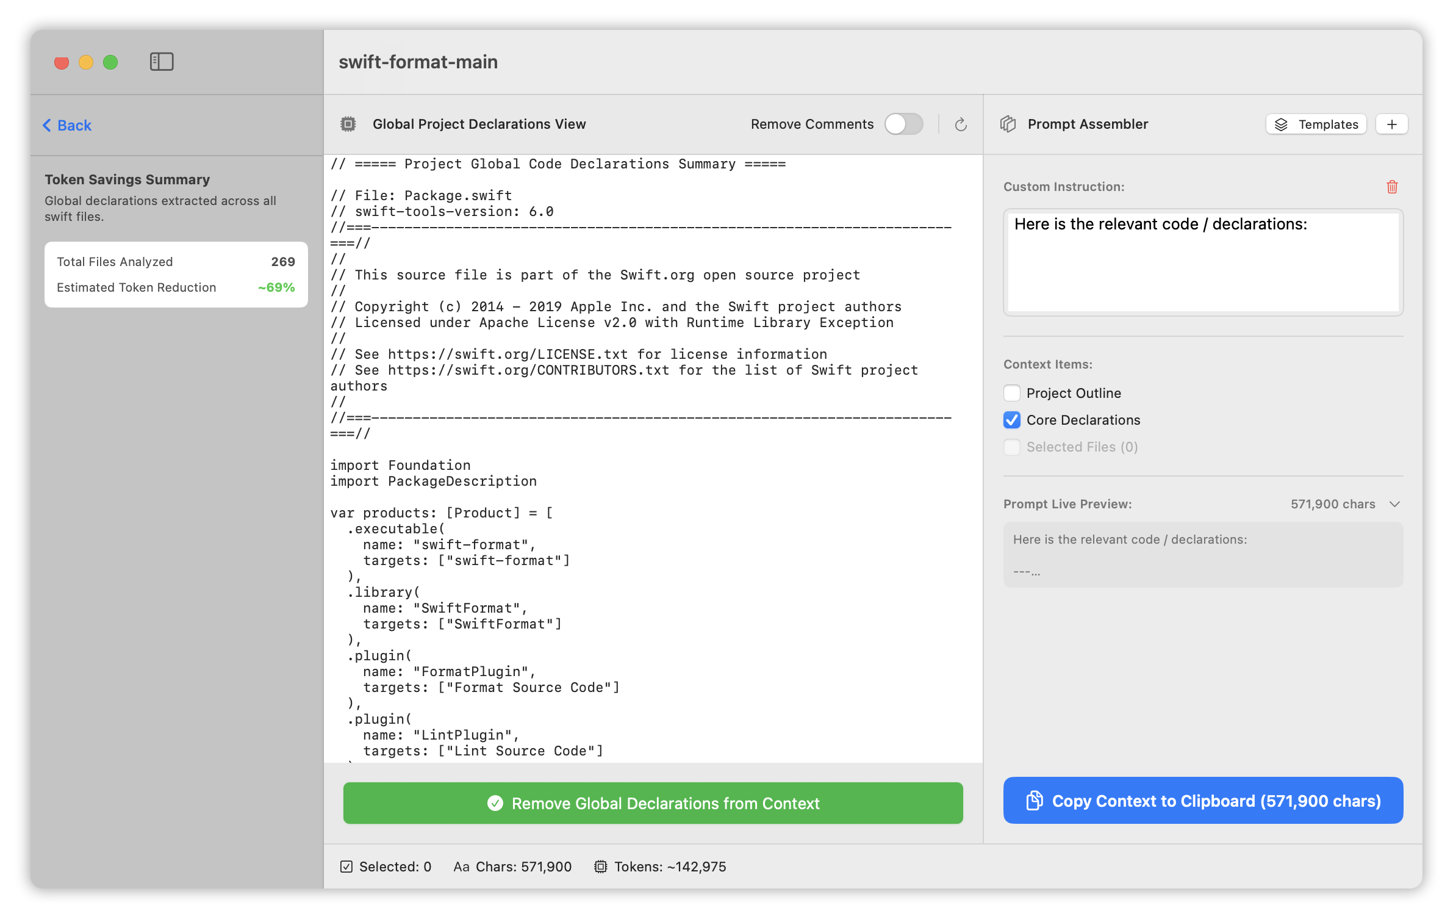Viewport: 1453px width, 919px height.
Task: Check the Project Outline checkbox
Action: point(1012,393)
